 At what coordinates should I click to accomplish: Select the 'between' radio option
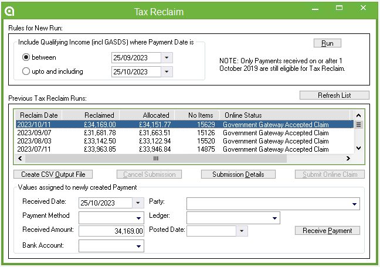point(26,57)
